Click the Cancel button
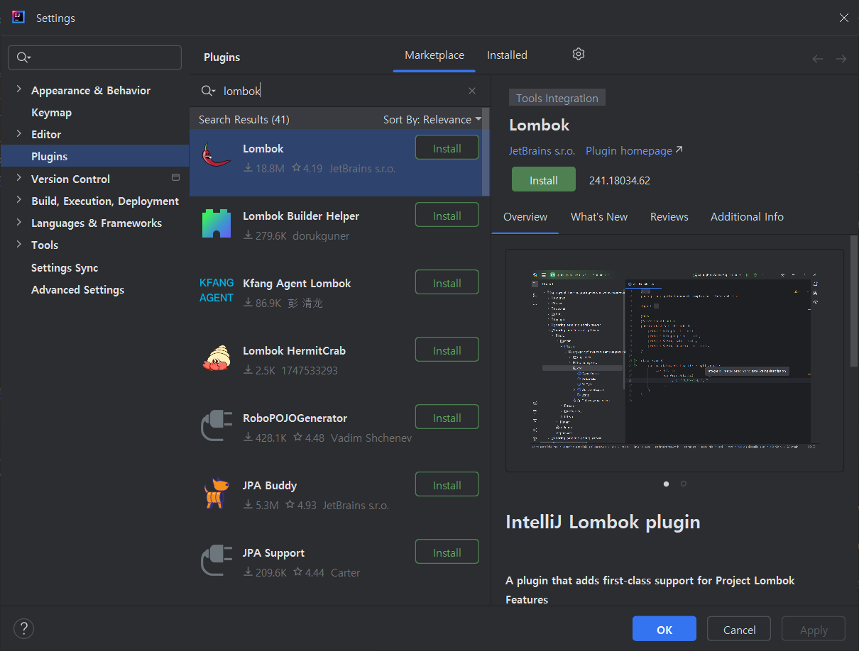This screenshot has width=859, height=651. [739, 630]
